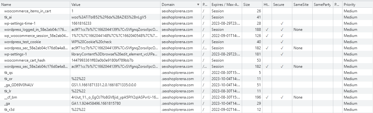Select the woocommerce_items_in_cart cookie row
This screenshot has width=373, height=113.
tap(186, 11)
